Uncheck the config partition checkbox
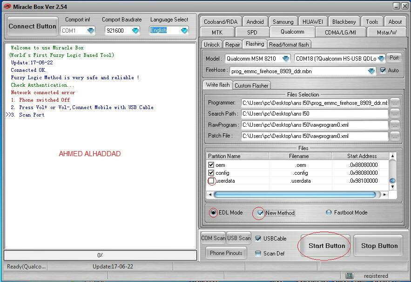The image size is (411, 282). (211, 173)
